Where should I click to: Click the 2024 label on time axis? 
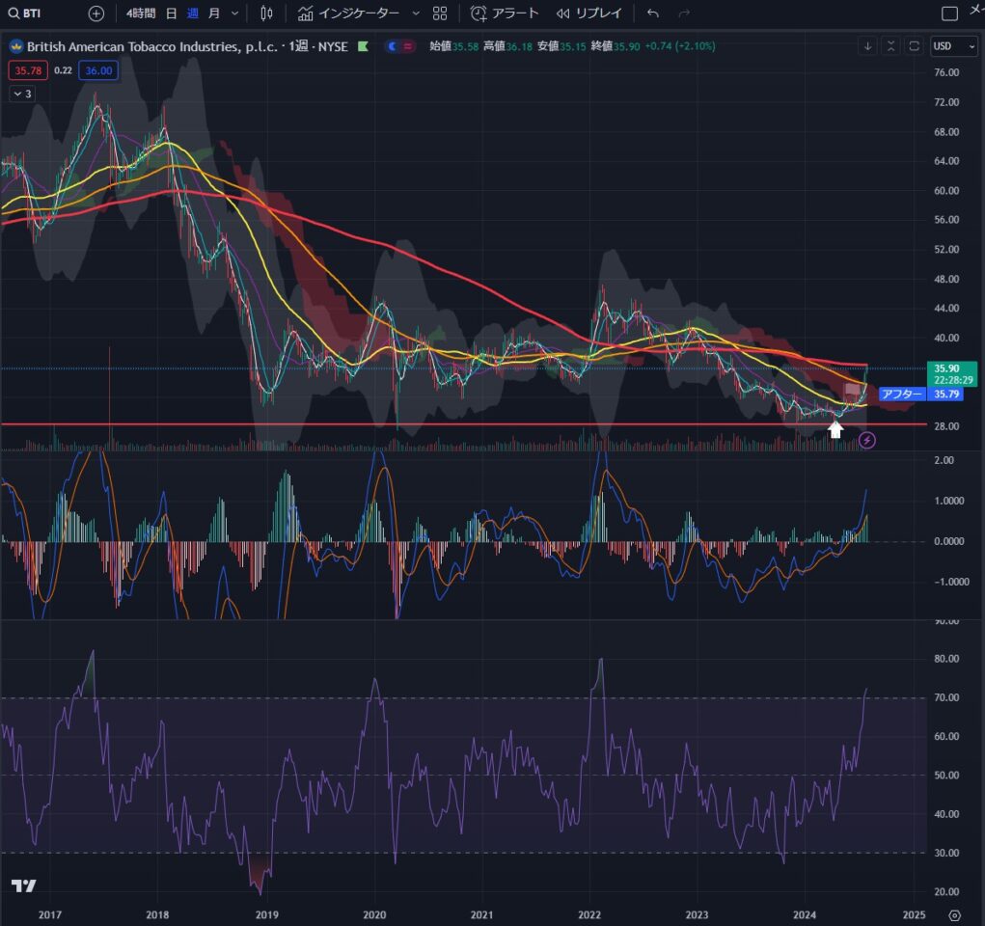805,914
